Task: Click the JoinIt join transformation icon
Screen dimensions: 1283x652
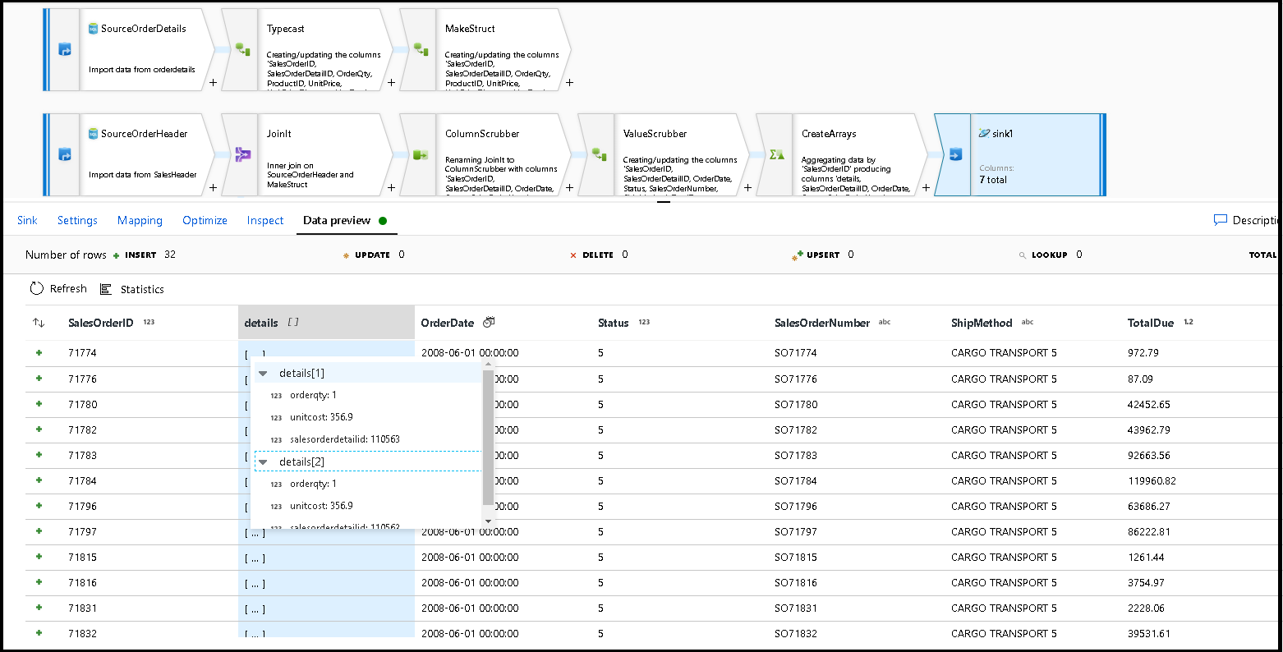Action: (x=242, y=154)
